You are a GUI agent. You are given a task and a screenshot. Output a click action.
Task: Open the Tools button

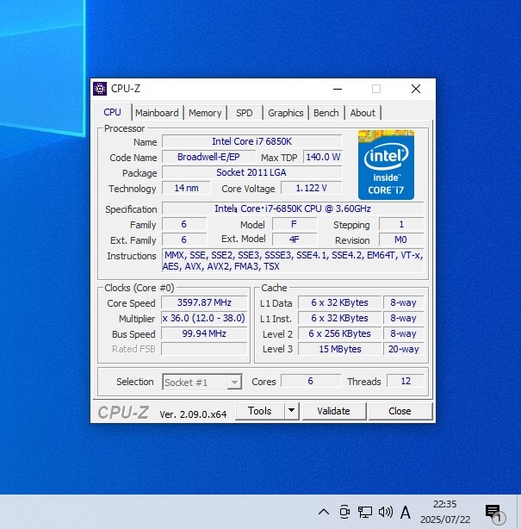(260, 411)
